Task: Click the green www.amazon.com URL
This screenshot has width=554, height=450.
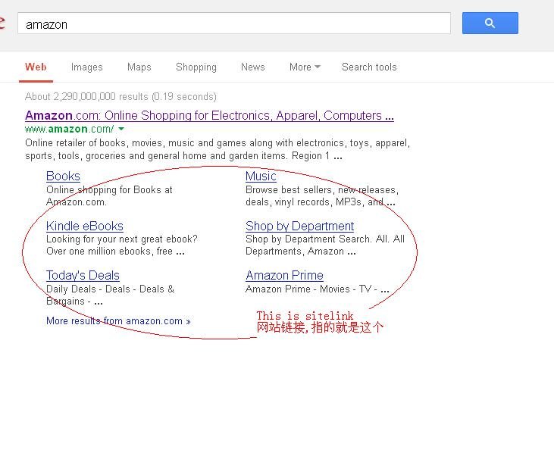Action: point(69,130)
